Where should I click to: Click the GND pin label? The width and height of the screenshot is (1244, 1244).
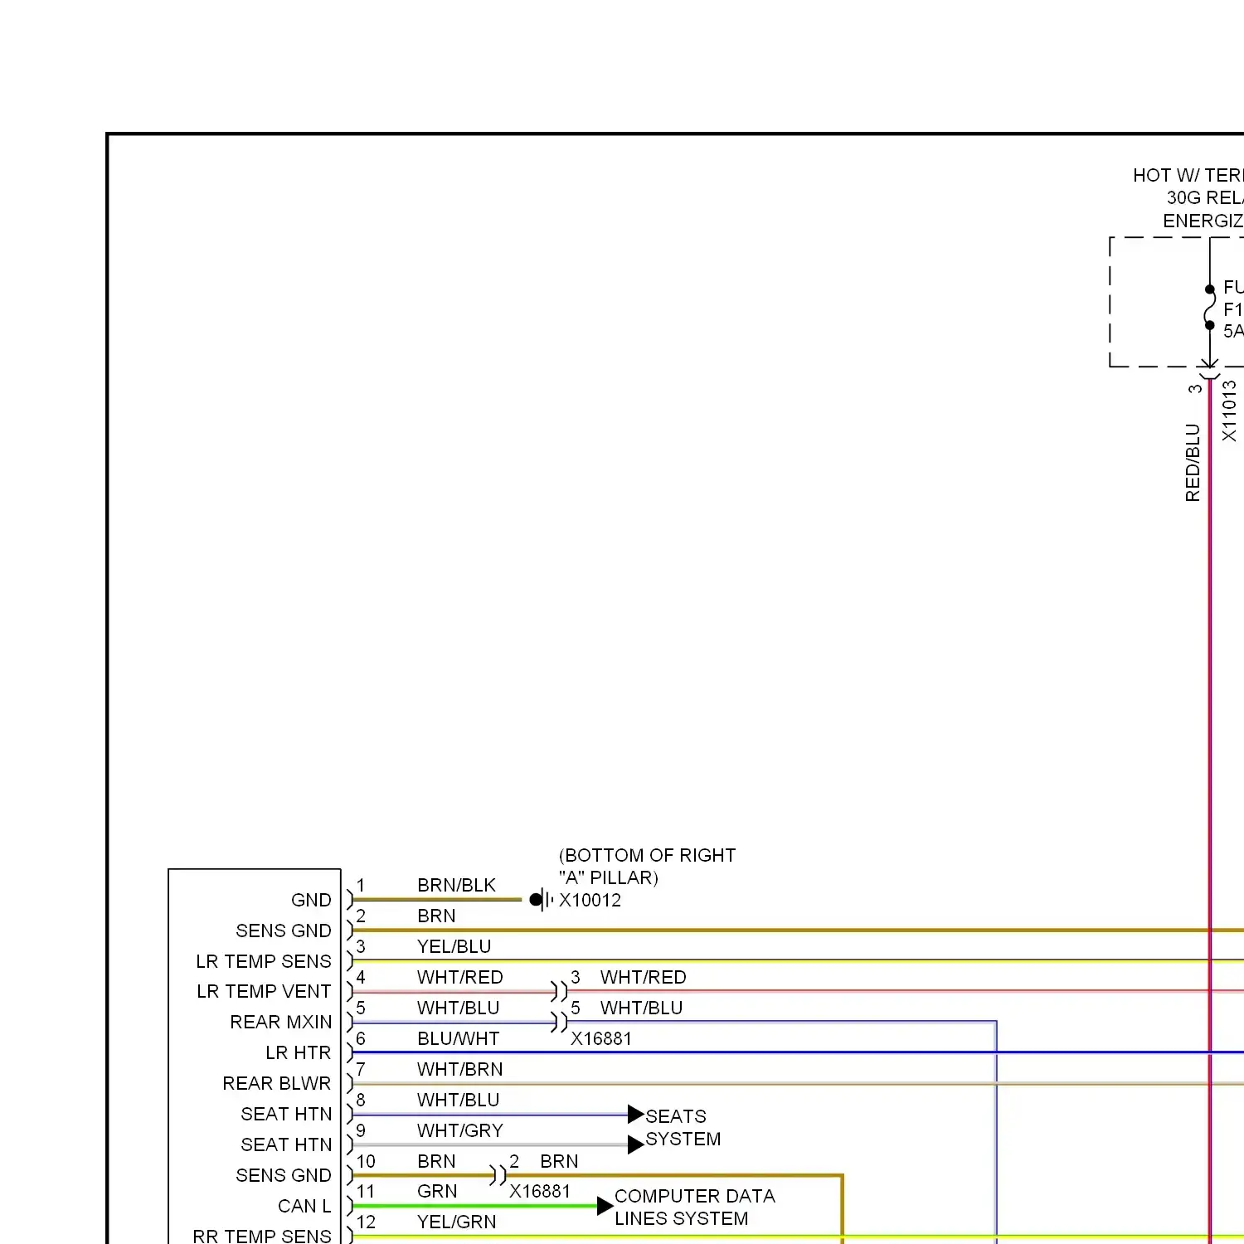[x=311, y=900]
